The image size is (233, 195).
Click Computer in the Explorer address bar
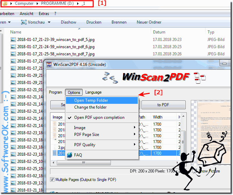pyautogui.click(x=24, y=3)
